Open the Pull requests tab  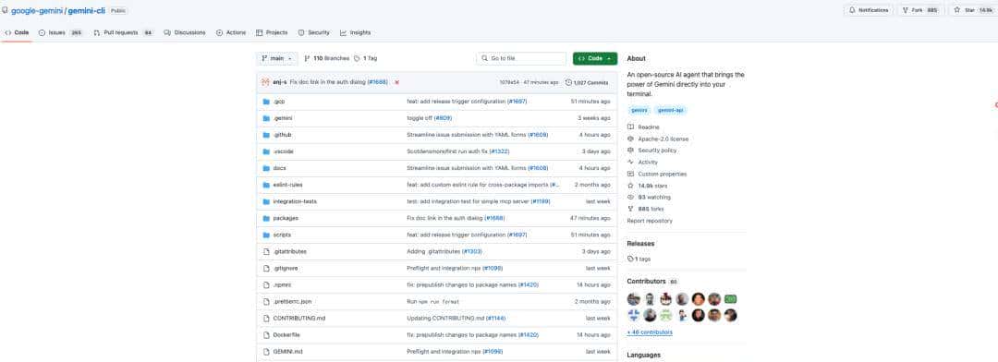point(124,32)
